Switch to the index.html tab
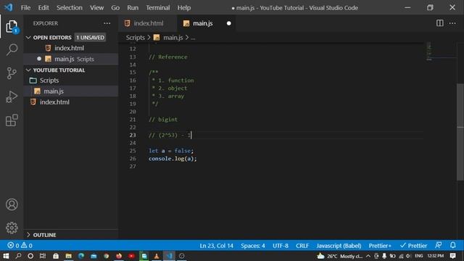The image size is (464, 261). [147, 23]
